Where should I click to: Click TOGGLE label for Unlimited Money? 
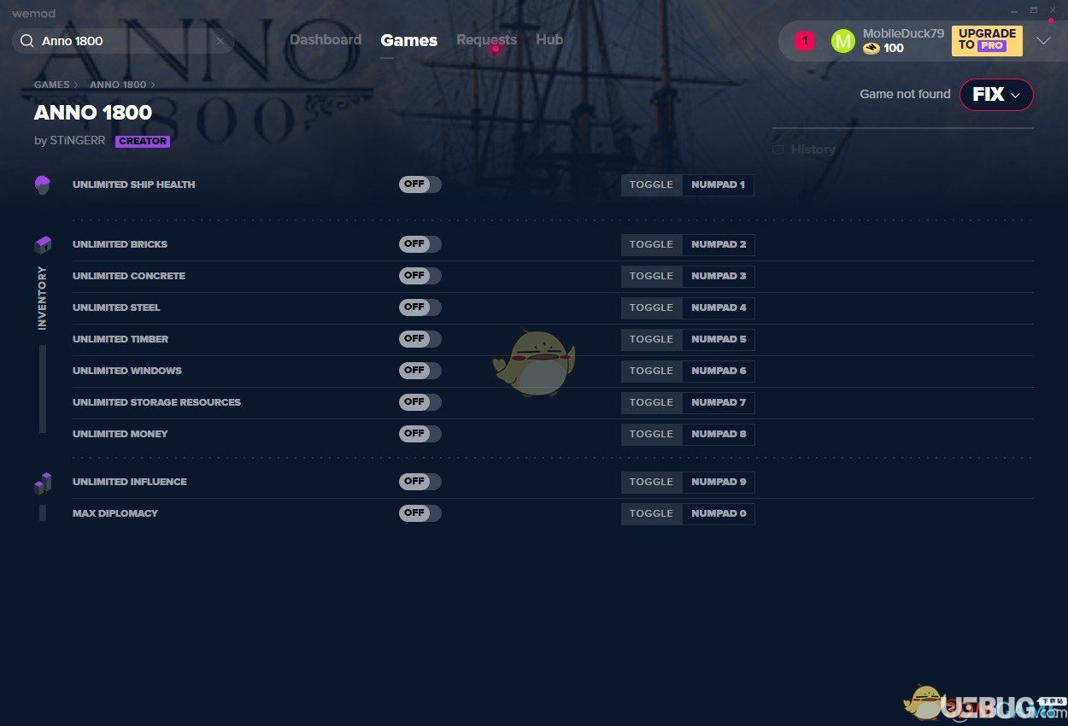click(x=651, y=434)
